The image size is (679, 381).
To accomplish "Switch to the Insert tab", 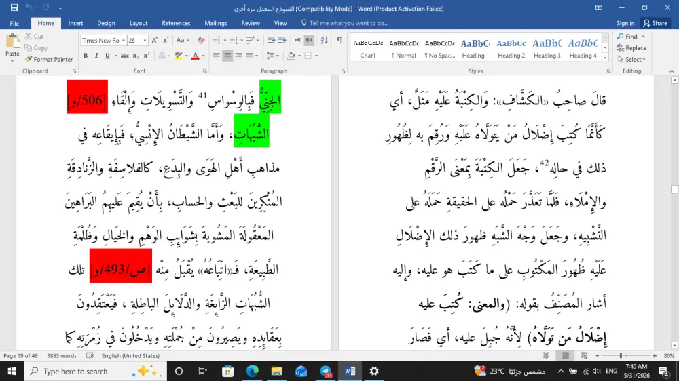I will (x=75, y=23).
